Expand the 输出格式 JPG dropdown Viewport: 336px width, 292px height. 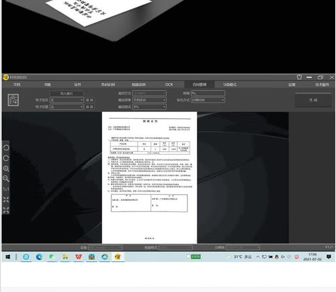coord(149,107)
